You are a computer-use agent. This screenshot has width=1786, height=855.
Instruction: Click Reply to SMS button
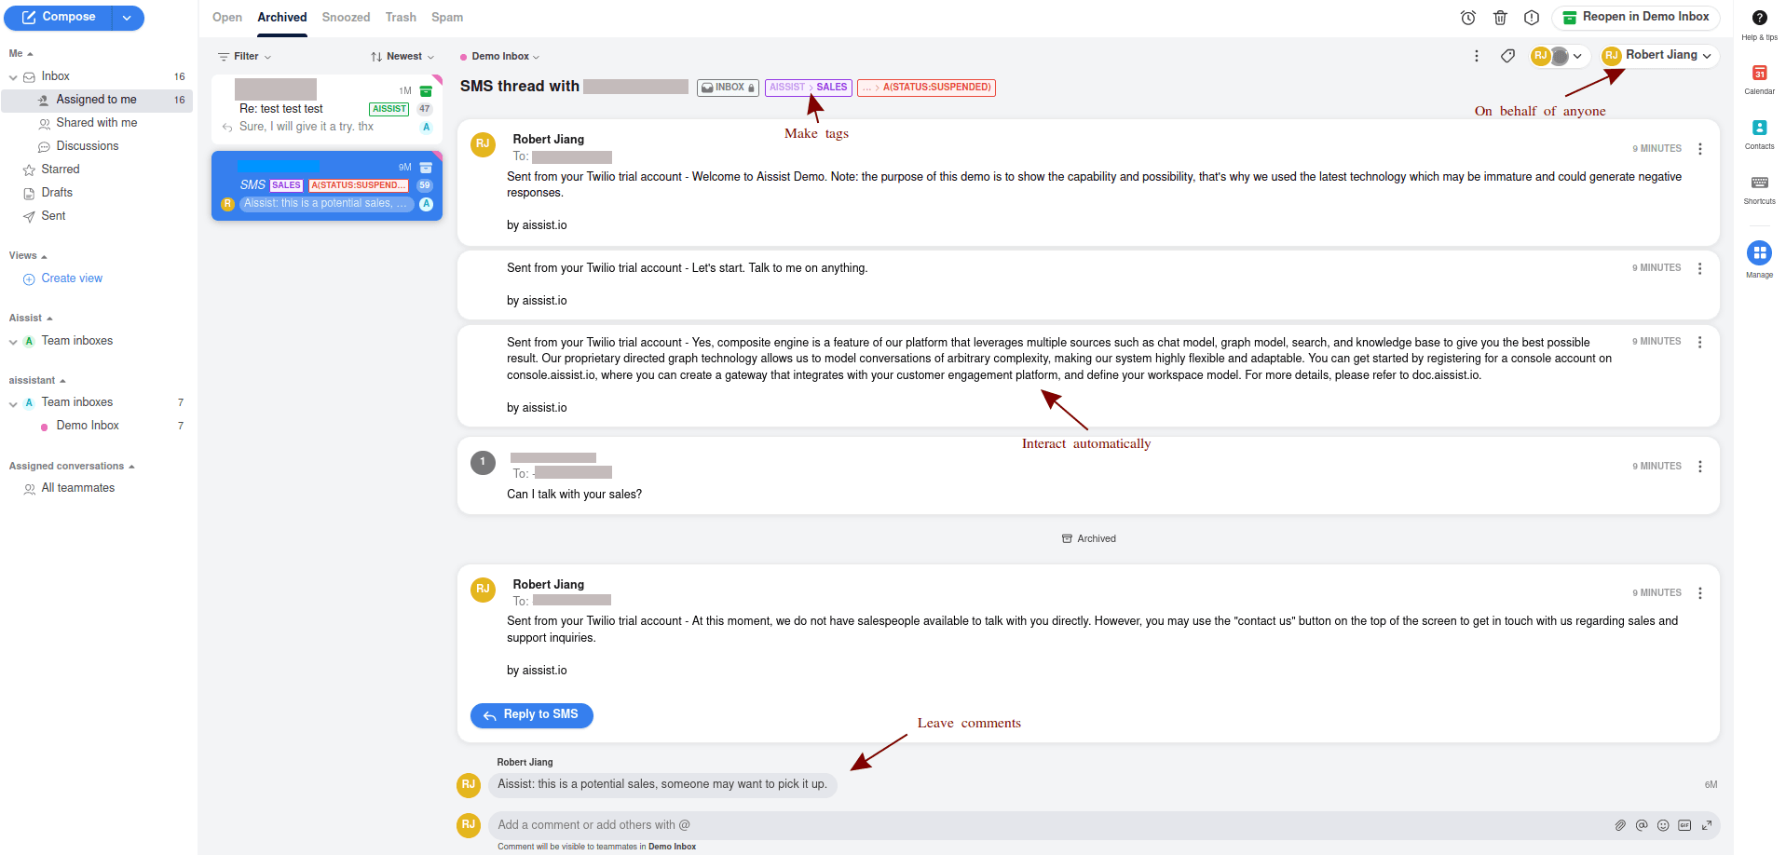click(532, 715)
